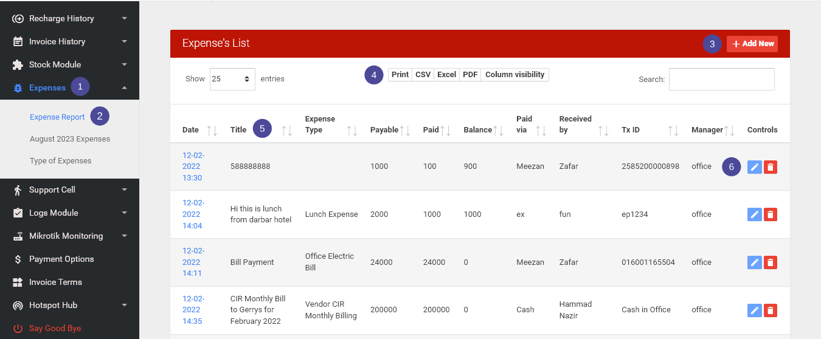Click the Invoice History calendar icon
Screen dimensions: 821x339
[x=18, y=42]
